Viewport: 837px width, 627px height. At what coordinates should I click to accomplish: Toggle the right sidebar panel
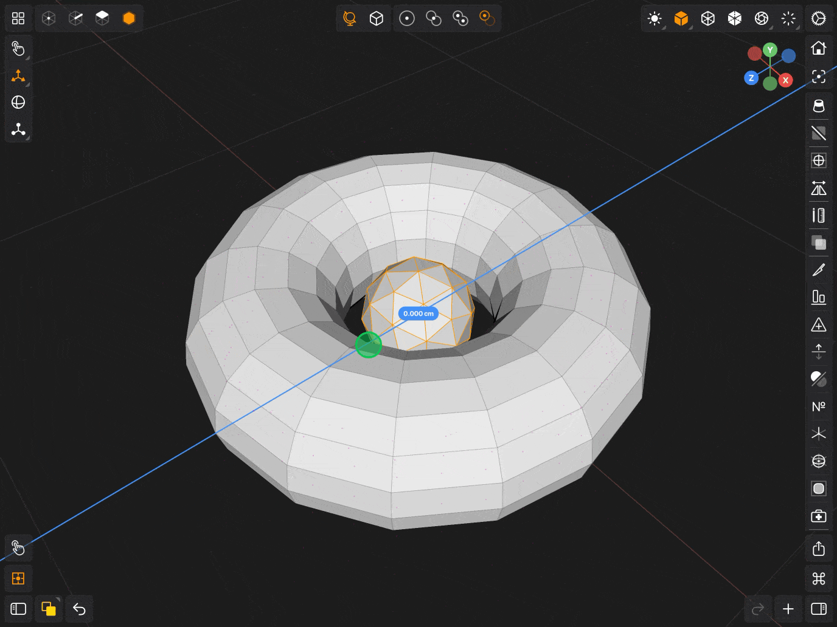[x=819, y=609]
